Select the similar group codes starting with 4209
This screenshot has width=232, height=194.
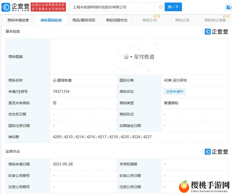click(x=102, y=137)
